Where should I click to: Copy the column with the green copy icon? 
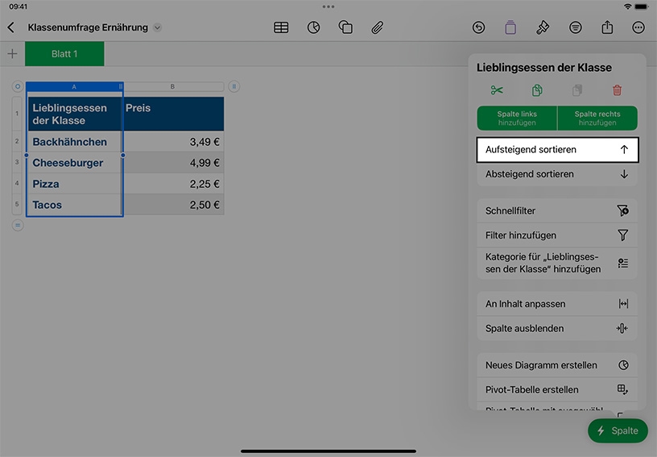tap(537, 90)
